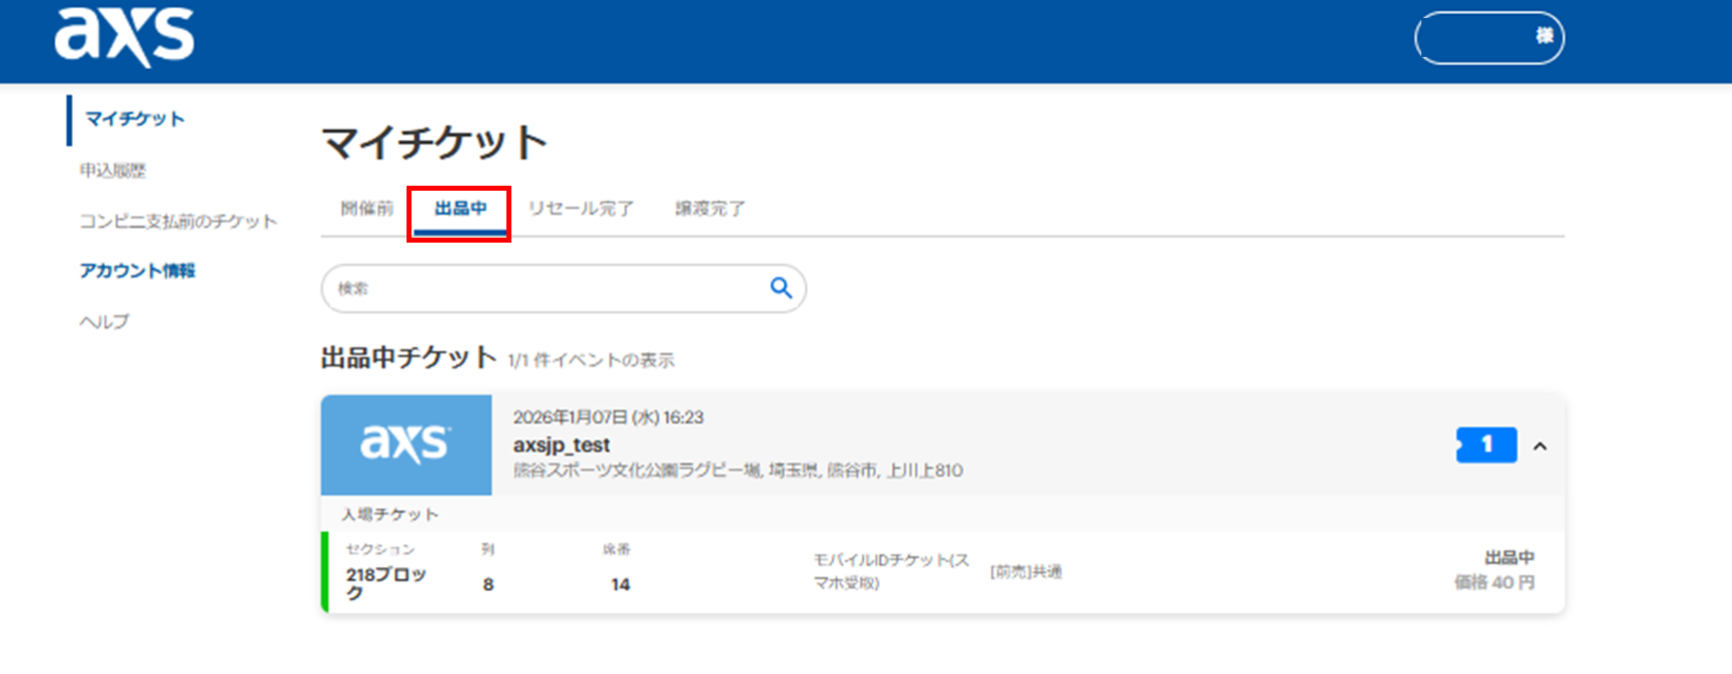Open コンビニ支払前のチケット in the sidebar

178,221
